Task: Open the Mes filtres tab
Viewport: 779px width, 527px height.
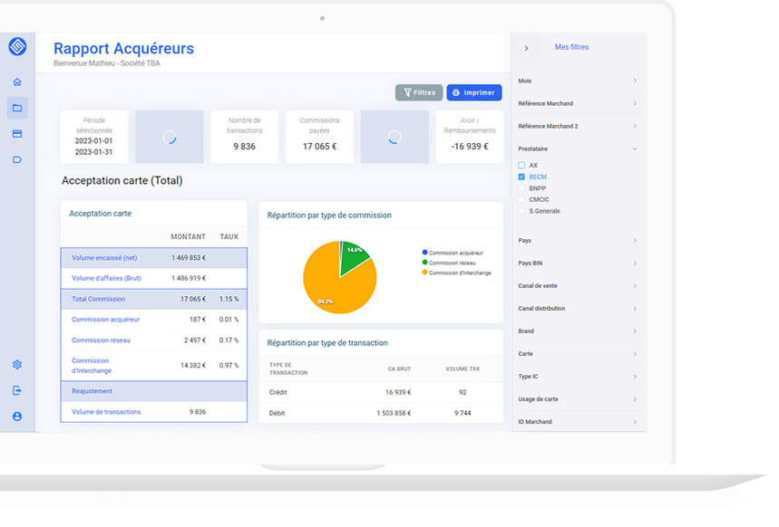Action: [571, 47]
